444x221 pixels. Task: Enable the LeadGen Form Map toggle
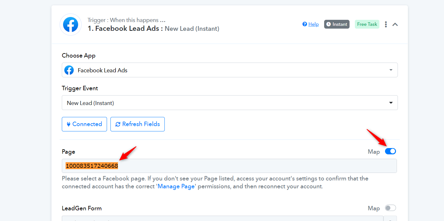[390, 208]
